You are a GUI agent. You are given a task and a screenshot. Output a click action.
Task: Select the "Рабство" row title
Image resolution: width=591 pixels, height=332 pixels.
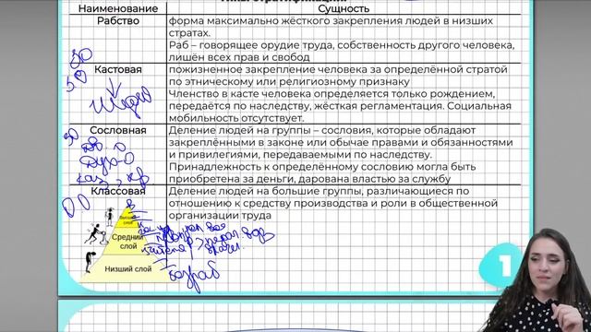point(118,20)
